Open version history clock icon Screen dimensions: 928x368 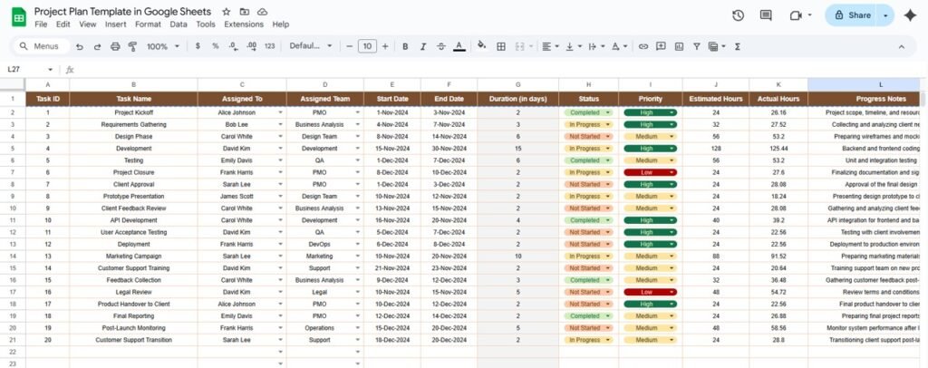click(738, 15)
